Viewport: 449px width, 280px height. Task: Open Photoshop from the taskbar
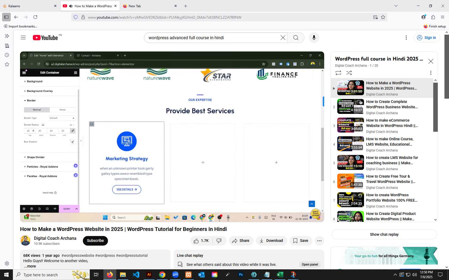(x=241, y=275)
